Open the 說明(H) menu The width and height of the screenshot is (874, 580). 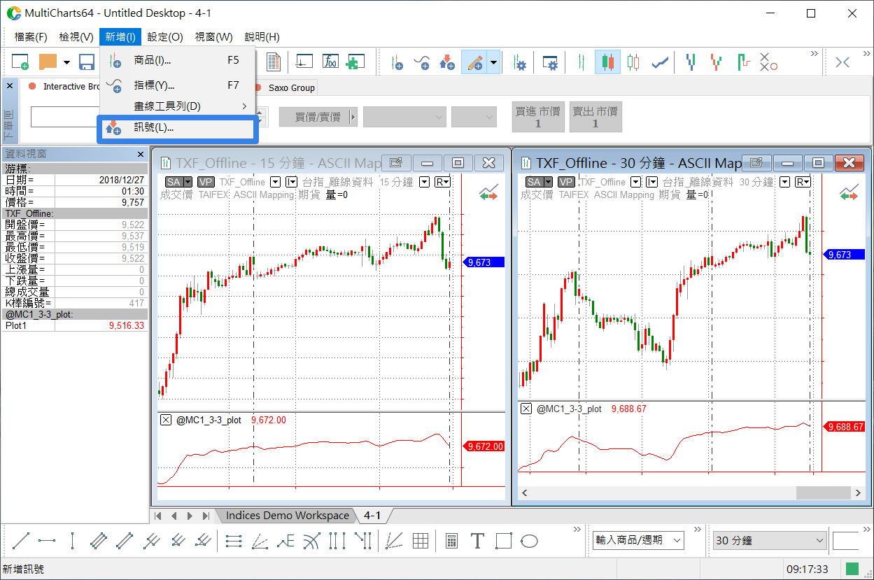click(262, 37)
